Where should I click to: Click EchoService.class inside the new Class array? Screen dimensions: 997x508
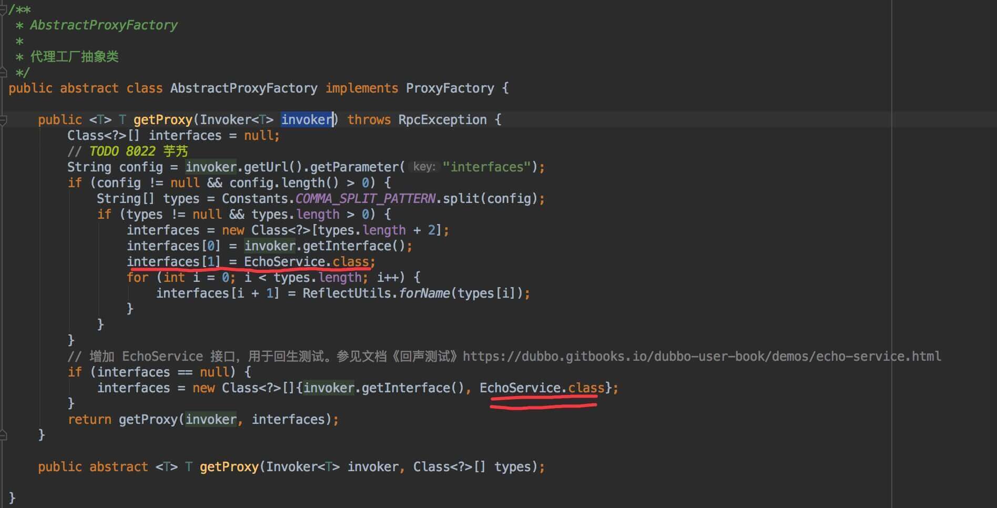click(x=542, y=388)
